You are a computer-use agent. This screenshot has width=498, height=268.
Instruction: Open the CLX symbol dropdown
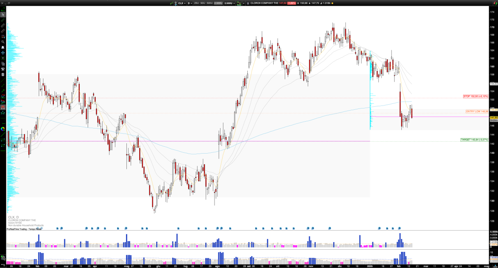coord(182,3)
